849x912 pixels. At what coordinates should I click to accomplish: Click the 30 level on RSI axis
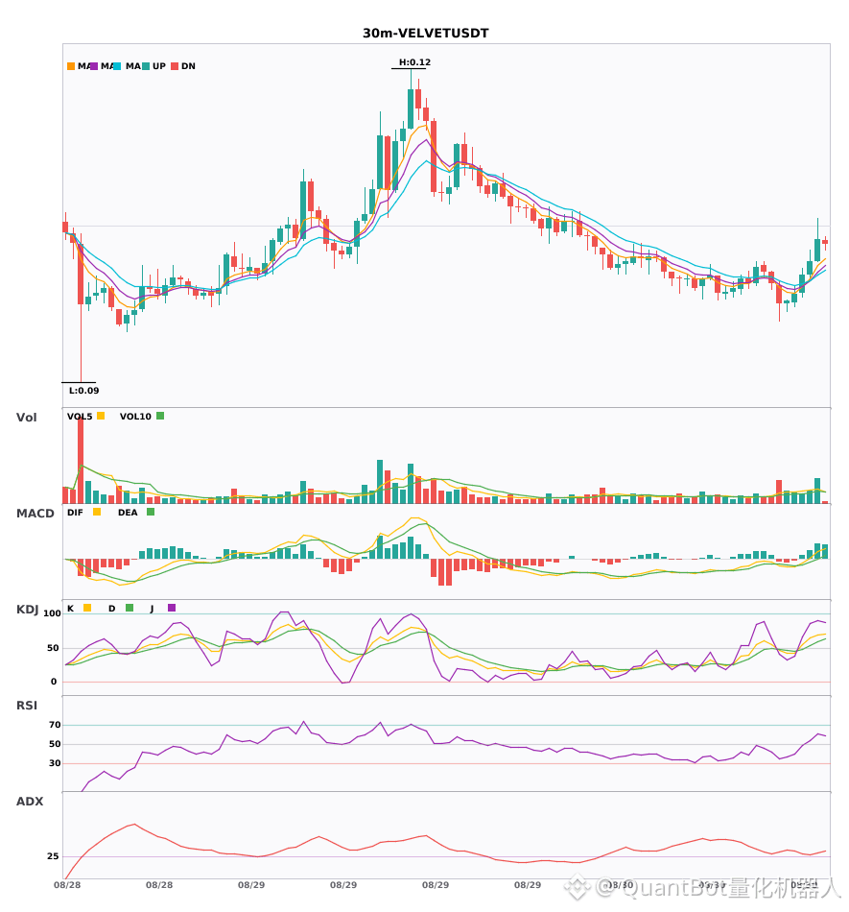55,763
